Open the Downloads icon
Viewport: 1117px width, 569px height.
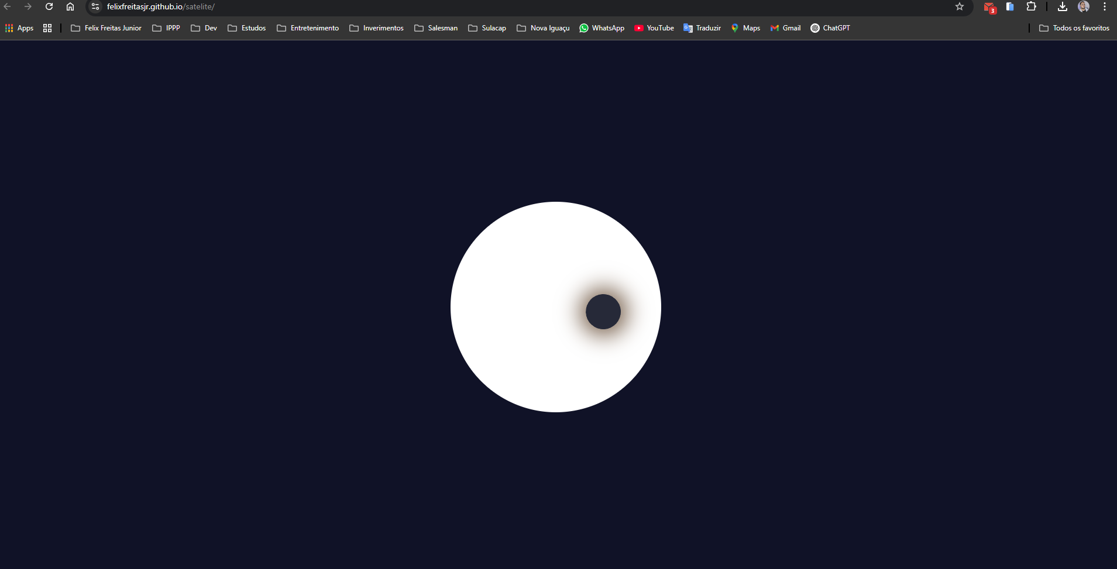[1063, 6]
